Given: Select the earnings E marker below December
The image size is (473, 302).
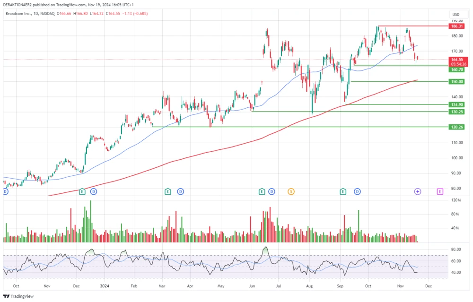Looking at the screenshot, I should pyautogui.click(x=81, y=192).
